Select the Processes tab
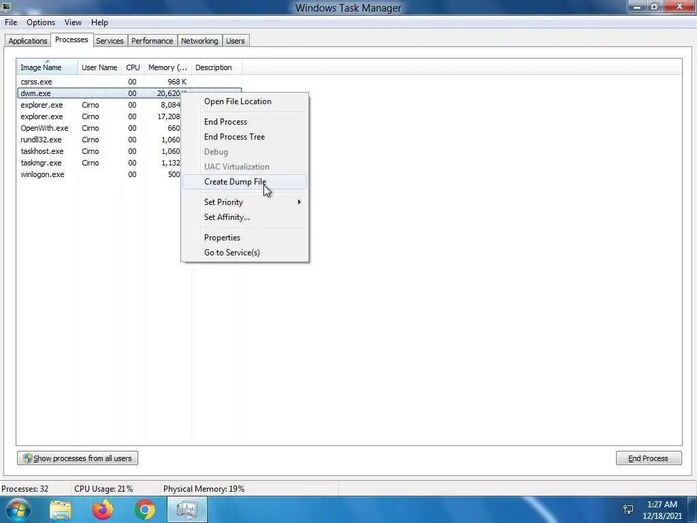 coord(71,39)
